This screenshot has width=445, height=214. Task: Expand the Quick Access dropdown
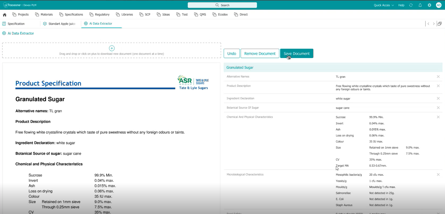(383, 5)
